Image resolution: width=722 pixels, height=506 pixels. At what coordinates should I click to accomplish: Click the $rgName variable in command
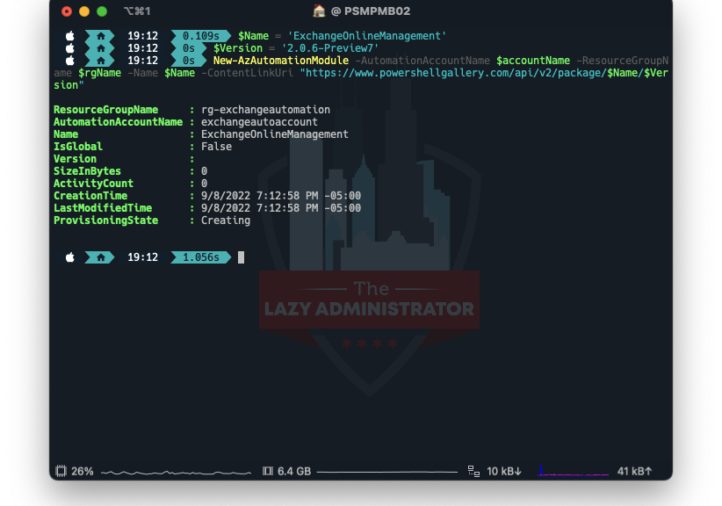click(100, 73)
